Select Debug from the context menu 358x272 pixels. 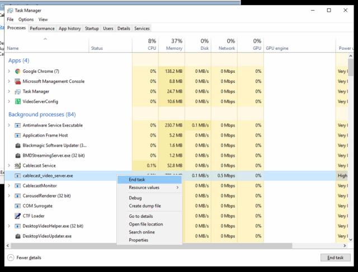[x=149, y=198]
